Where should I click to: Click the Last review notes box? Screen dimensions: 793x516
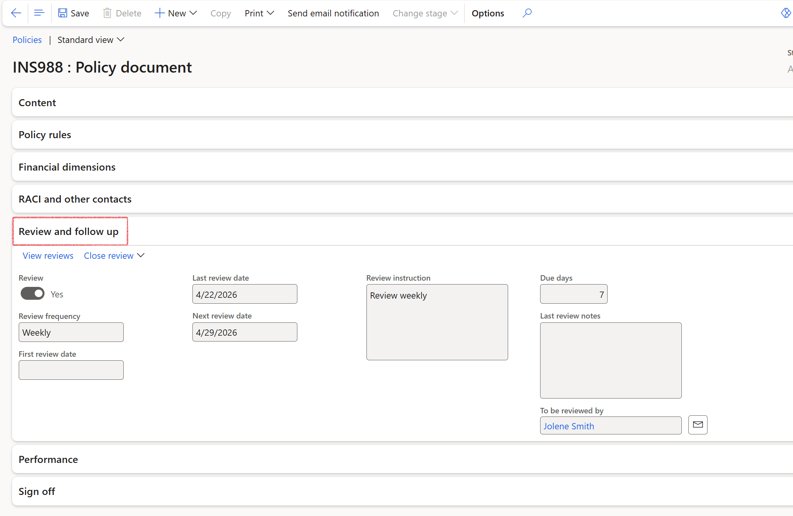611,360
